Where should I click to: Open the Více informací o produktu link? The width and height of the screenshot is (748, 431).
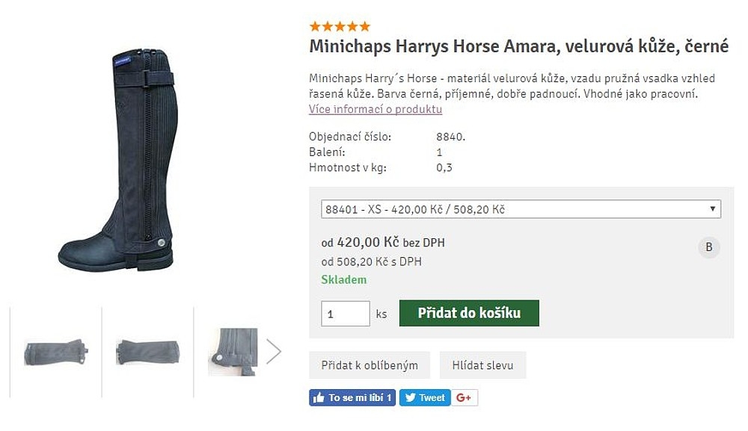coord(375,109)
